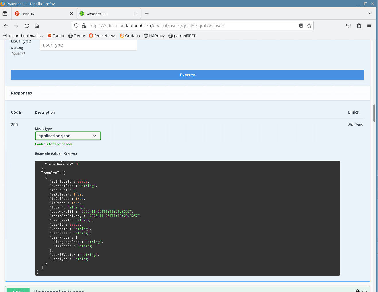
Task: Open a new browser tab
Action: tap(147, 14)
